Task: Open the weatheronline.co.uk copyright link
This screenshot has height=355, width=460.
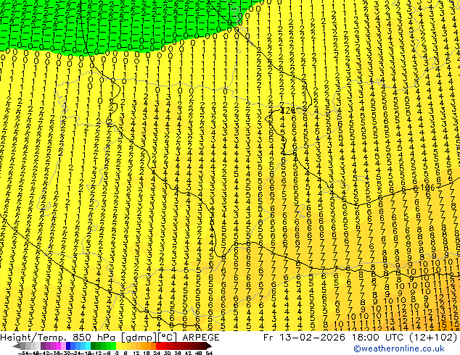Action: [398, 348]
